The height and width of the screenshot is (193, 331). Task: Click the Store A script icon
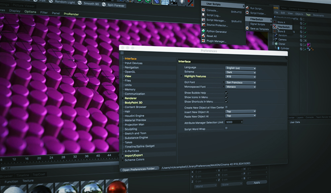[275, 22]
